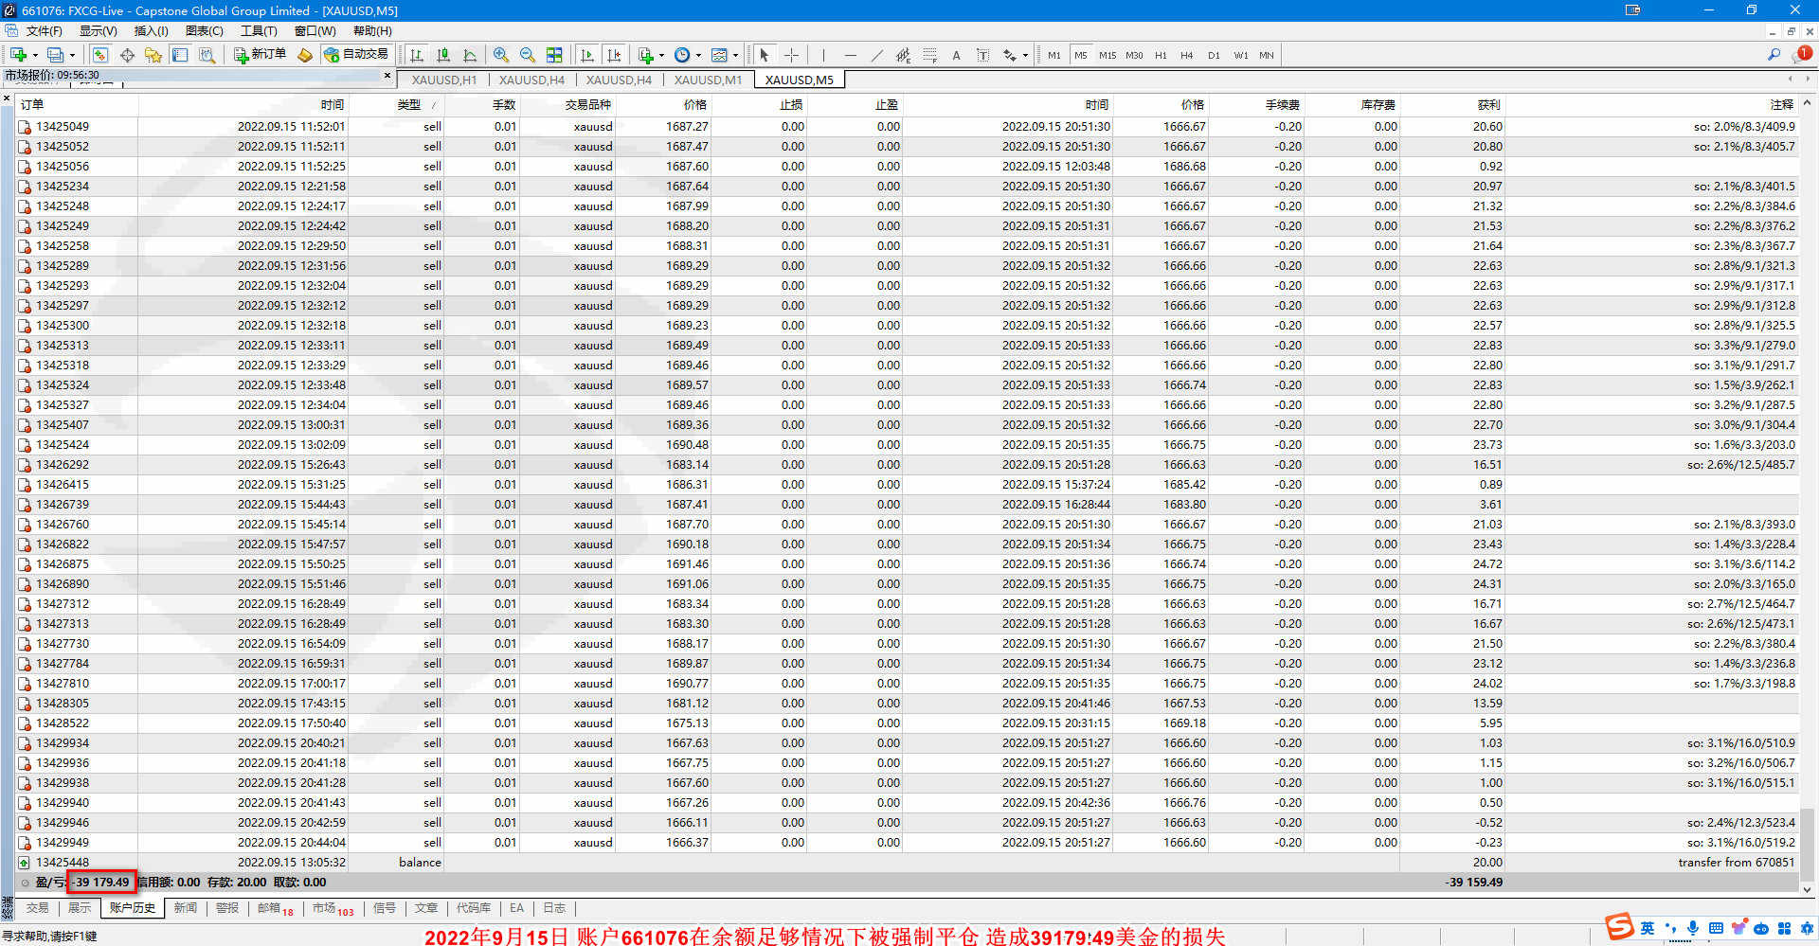The image size is (1819, 946).
Task: Toggle the Terminal window icon
Action: coord(180,55)
